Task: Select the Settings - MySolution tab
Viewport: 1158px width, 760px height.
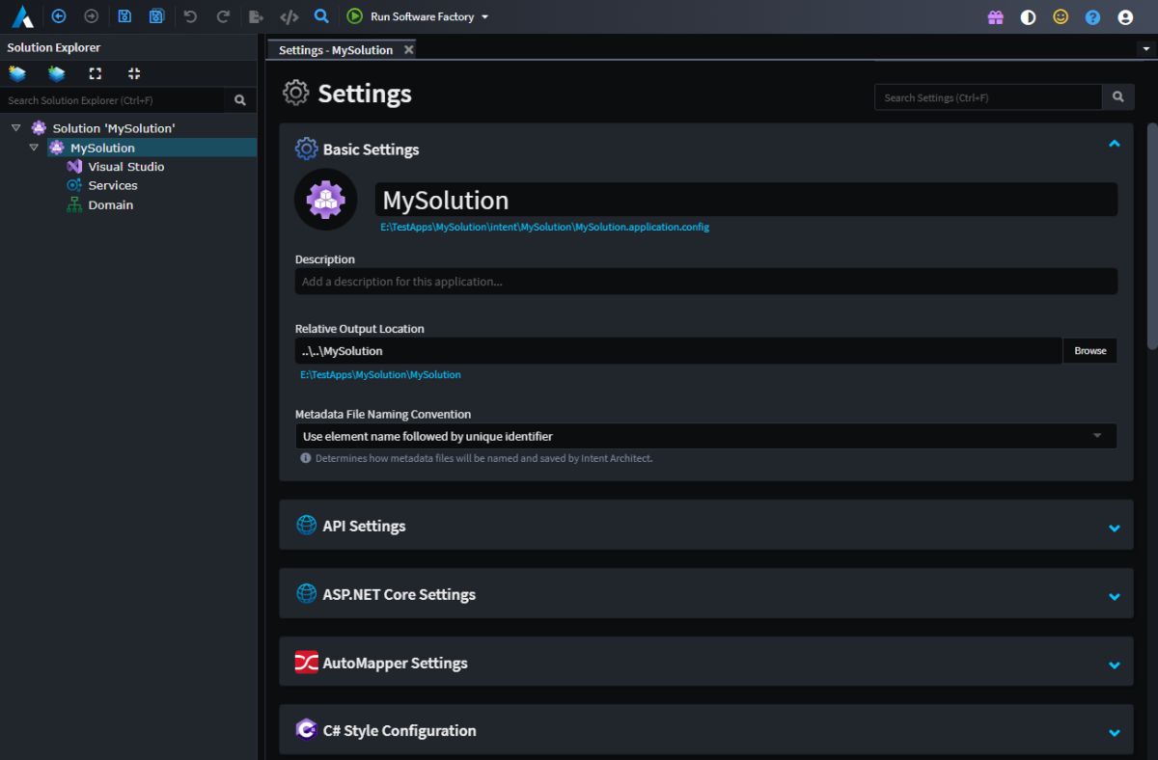Action: [x=336, y=50]
